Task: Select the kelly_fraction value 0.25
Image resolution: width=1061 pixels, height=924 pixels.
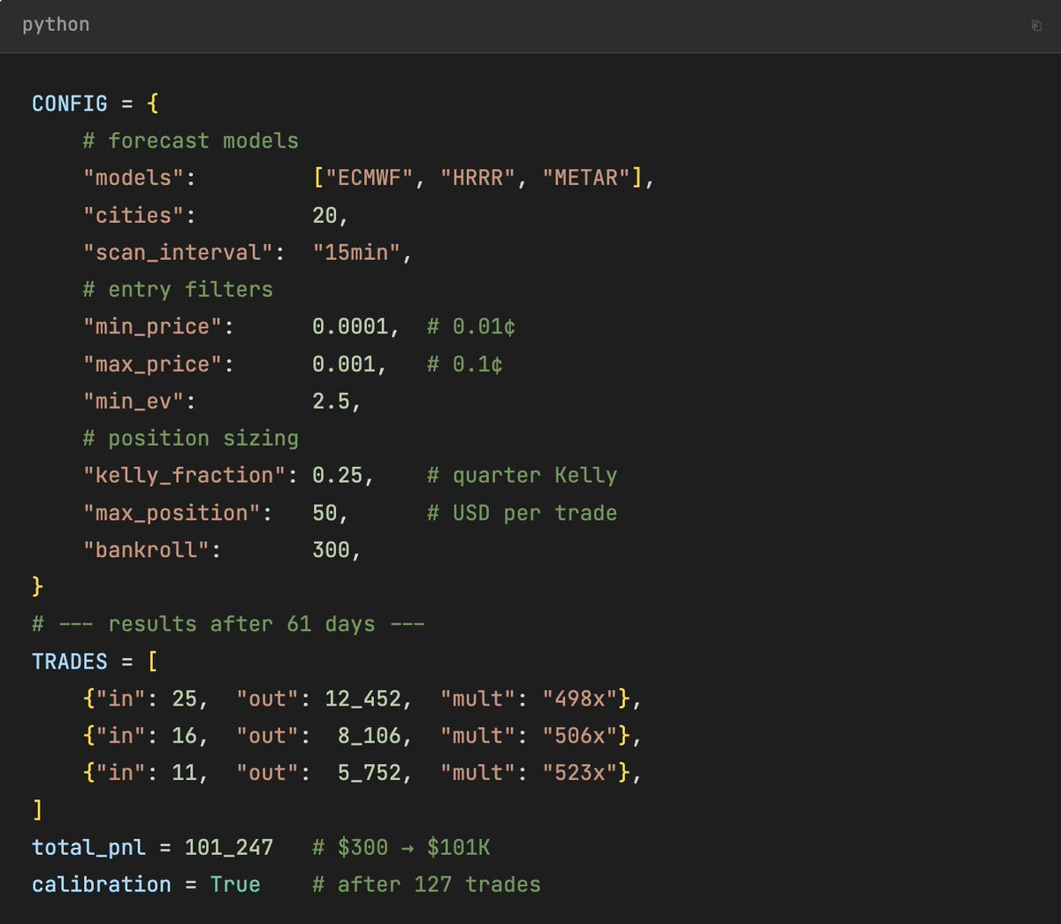Action: click(x=338, y=476)
